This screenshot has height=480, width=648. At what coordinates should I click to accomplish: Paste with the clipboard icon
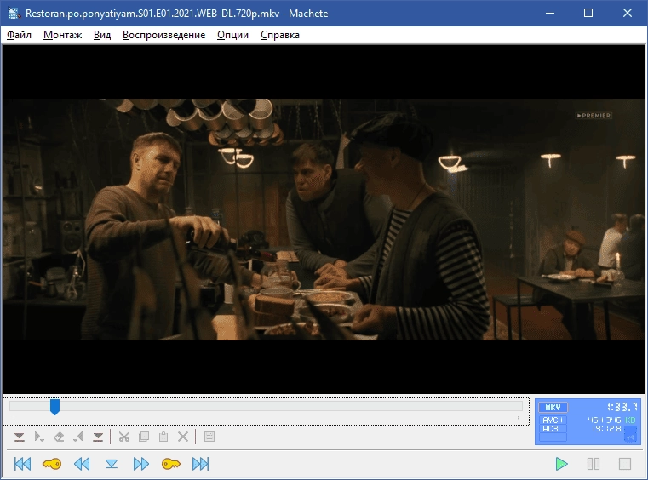click(x=163, y=437)
